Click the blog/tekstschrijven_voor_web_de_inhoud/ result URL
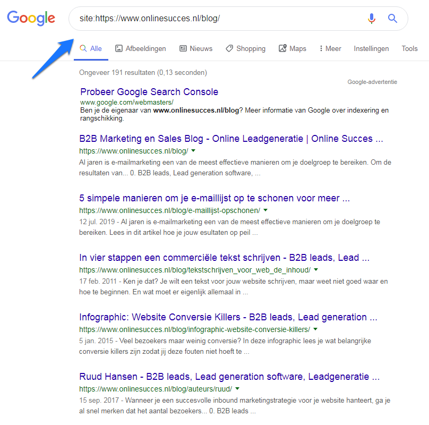Viewport: 429px width, 425px height. [195, 270]
